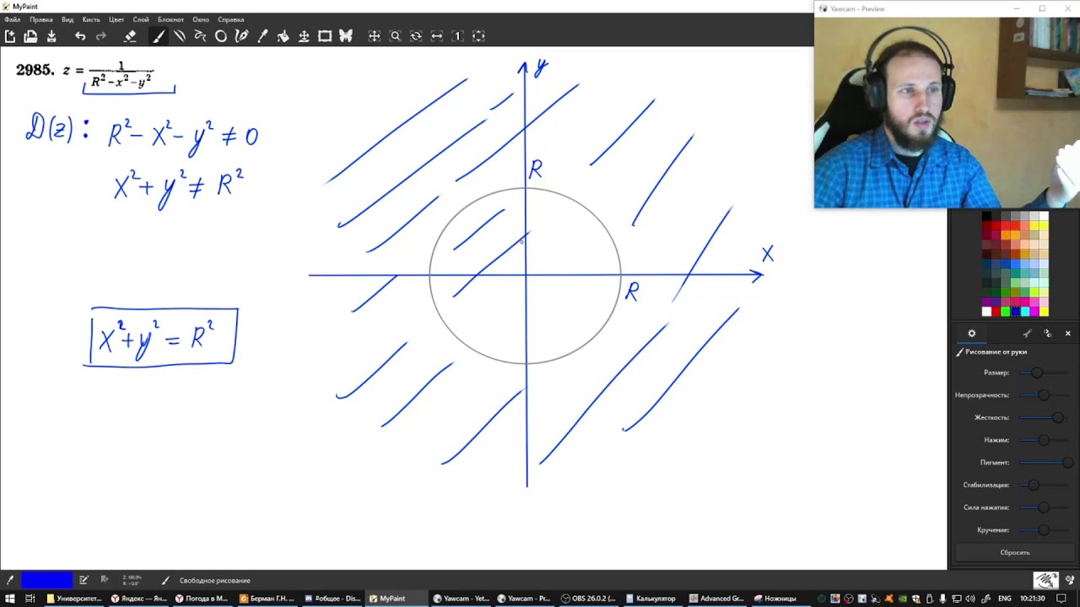Screen dimensions: 1080x607
Task: Activate the Color Picker eyedropper
Action: [x=262, y=36]
